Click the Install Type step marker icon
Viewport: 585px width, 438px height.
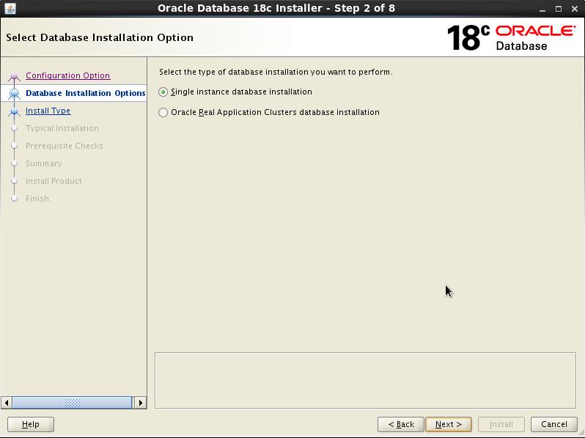point(14,111)
